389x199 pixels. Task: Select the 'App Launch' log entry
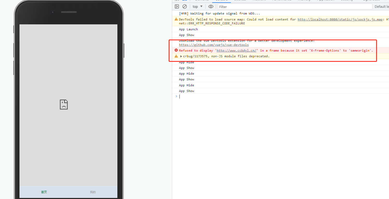coord(188,29)
